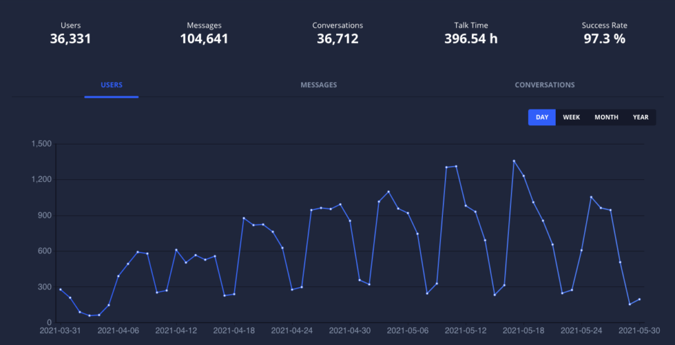Click the Users total 36,331
This screenshot has height=345, width=675.
click(71, 39)
